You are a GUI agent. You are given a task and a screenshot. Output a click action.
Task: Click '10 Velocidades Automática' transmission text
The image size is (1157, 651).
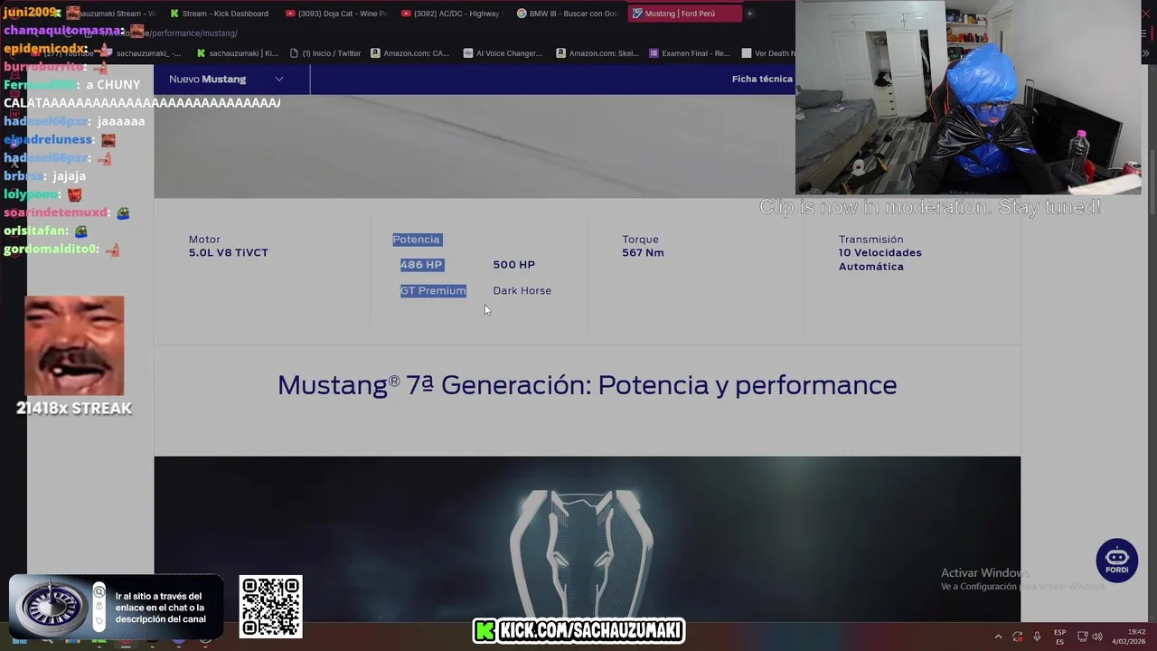[880, 259]
